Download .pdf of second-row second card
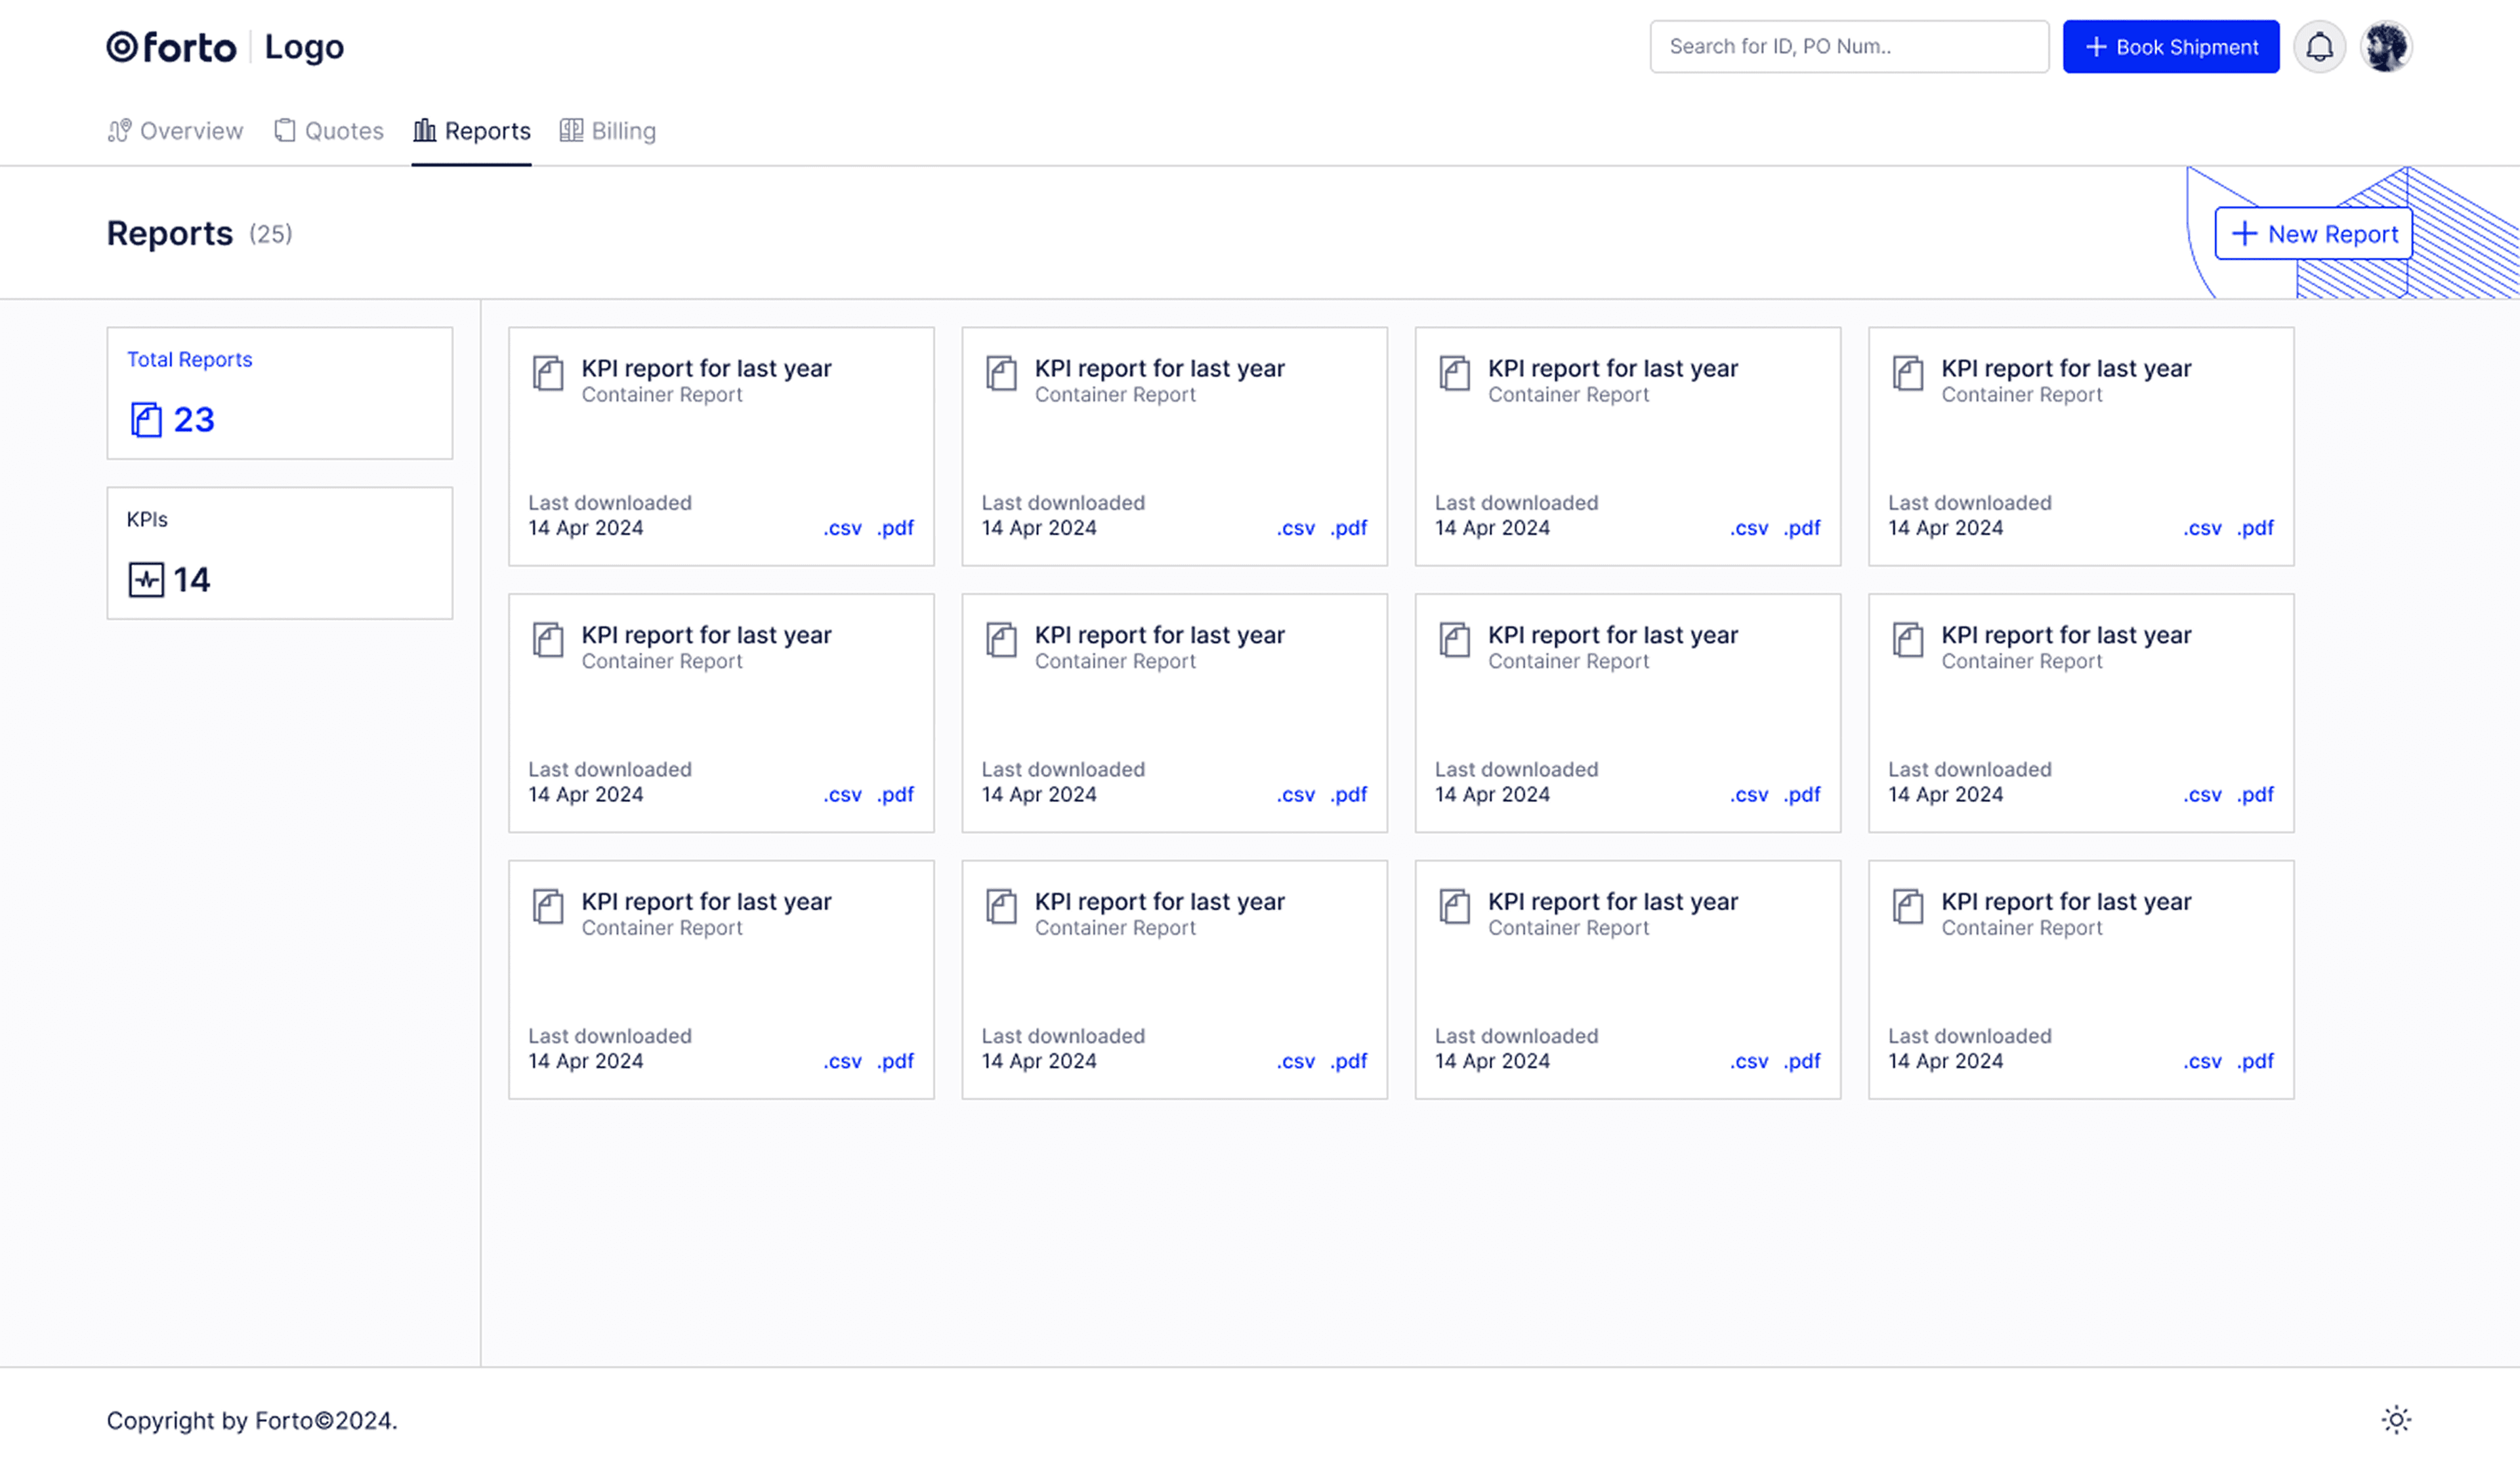The image size is (2520, 1473). (1349, 795)
